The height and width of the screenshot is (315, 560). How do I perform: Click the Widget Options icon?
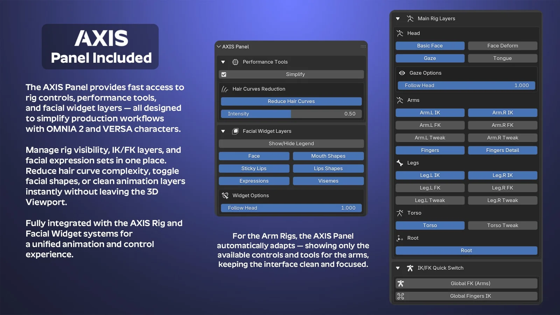click(x=225, y=196)
